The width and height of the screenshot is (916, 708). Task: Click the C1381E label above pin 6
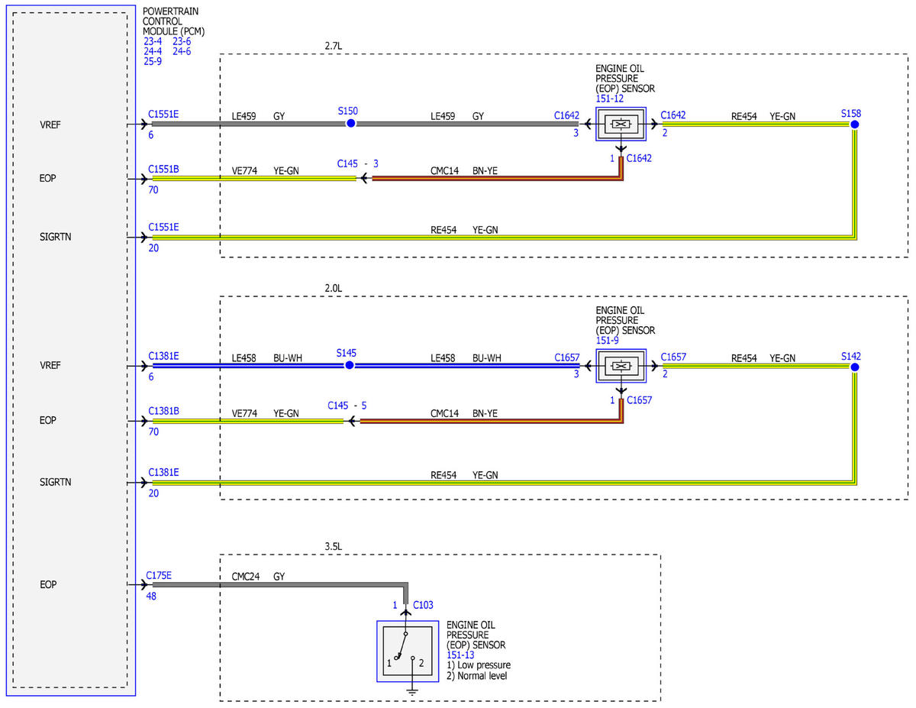164,355
